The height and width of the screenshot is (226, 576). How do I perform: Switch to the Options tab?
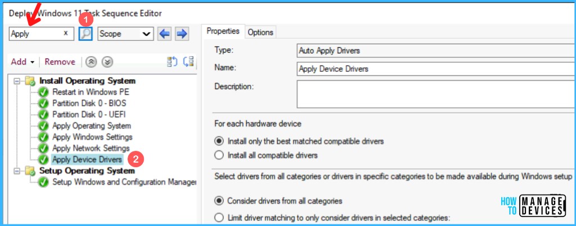[260, 33]
